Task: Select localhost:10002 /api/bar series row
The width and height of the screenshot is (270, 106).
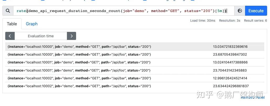Action: pyautogui.click(x=80, y=78)
